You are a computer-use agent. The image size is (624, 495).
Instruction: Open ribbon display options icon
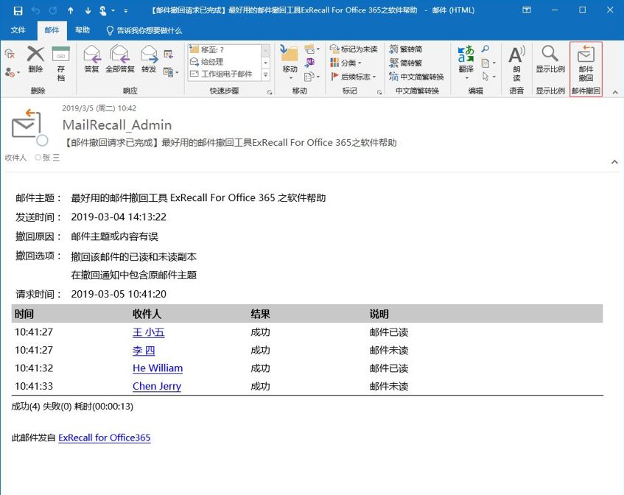(x=527, y=10)
